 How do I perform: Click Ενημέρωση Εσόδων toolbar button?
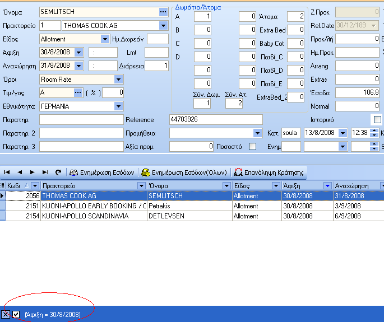[102, 172]
